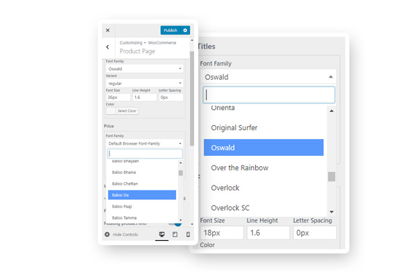416x277 pixels.
Task: Click down arrow of Titles font list scrollbar
Action: [331, 212]
